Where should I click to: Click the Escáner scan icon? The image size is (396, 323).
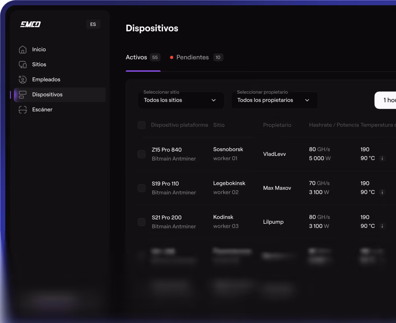(x=22, y=110)
